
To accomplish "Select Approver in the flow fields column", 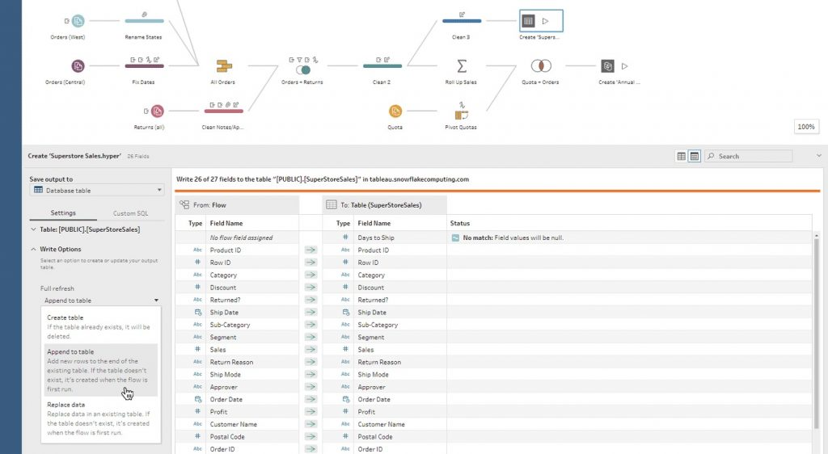I will (x=223, y=387).
